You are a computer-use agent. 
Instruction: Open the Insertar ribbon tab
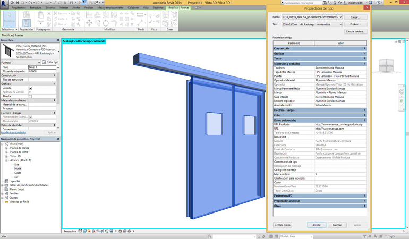(x=64, y=8)
